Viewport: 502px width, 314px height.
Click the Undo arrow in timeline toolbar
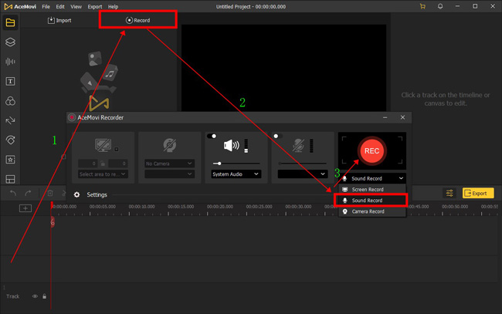13,193
